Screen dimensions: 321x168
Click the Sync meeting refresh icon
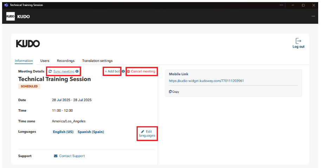pyautogui.click(x=50, y=71)
